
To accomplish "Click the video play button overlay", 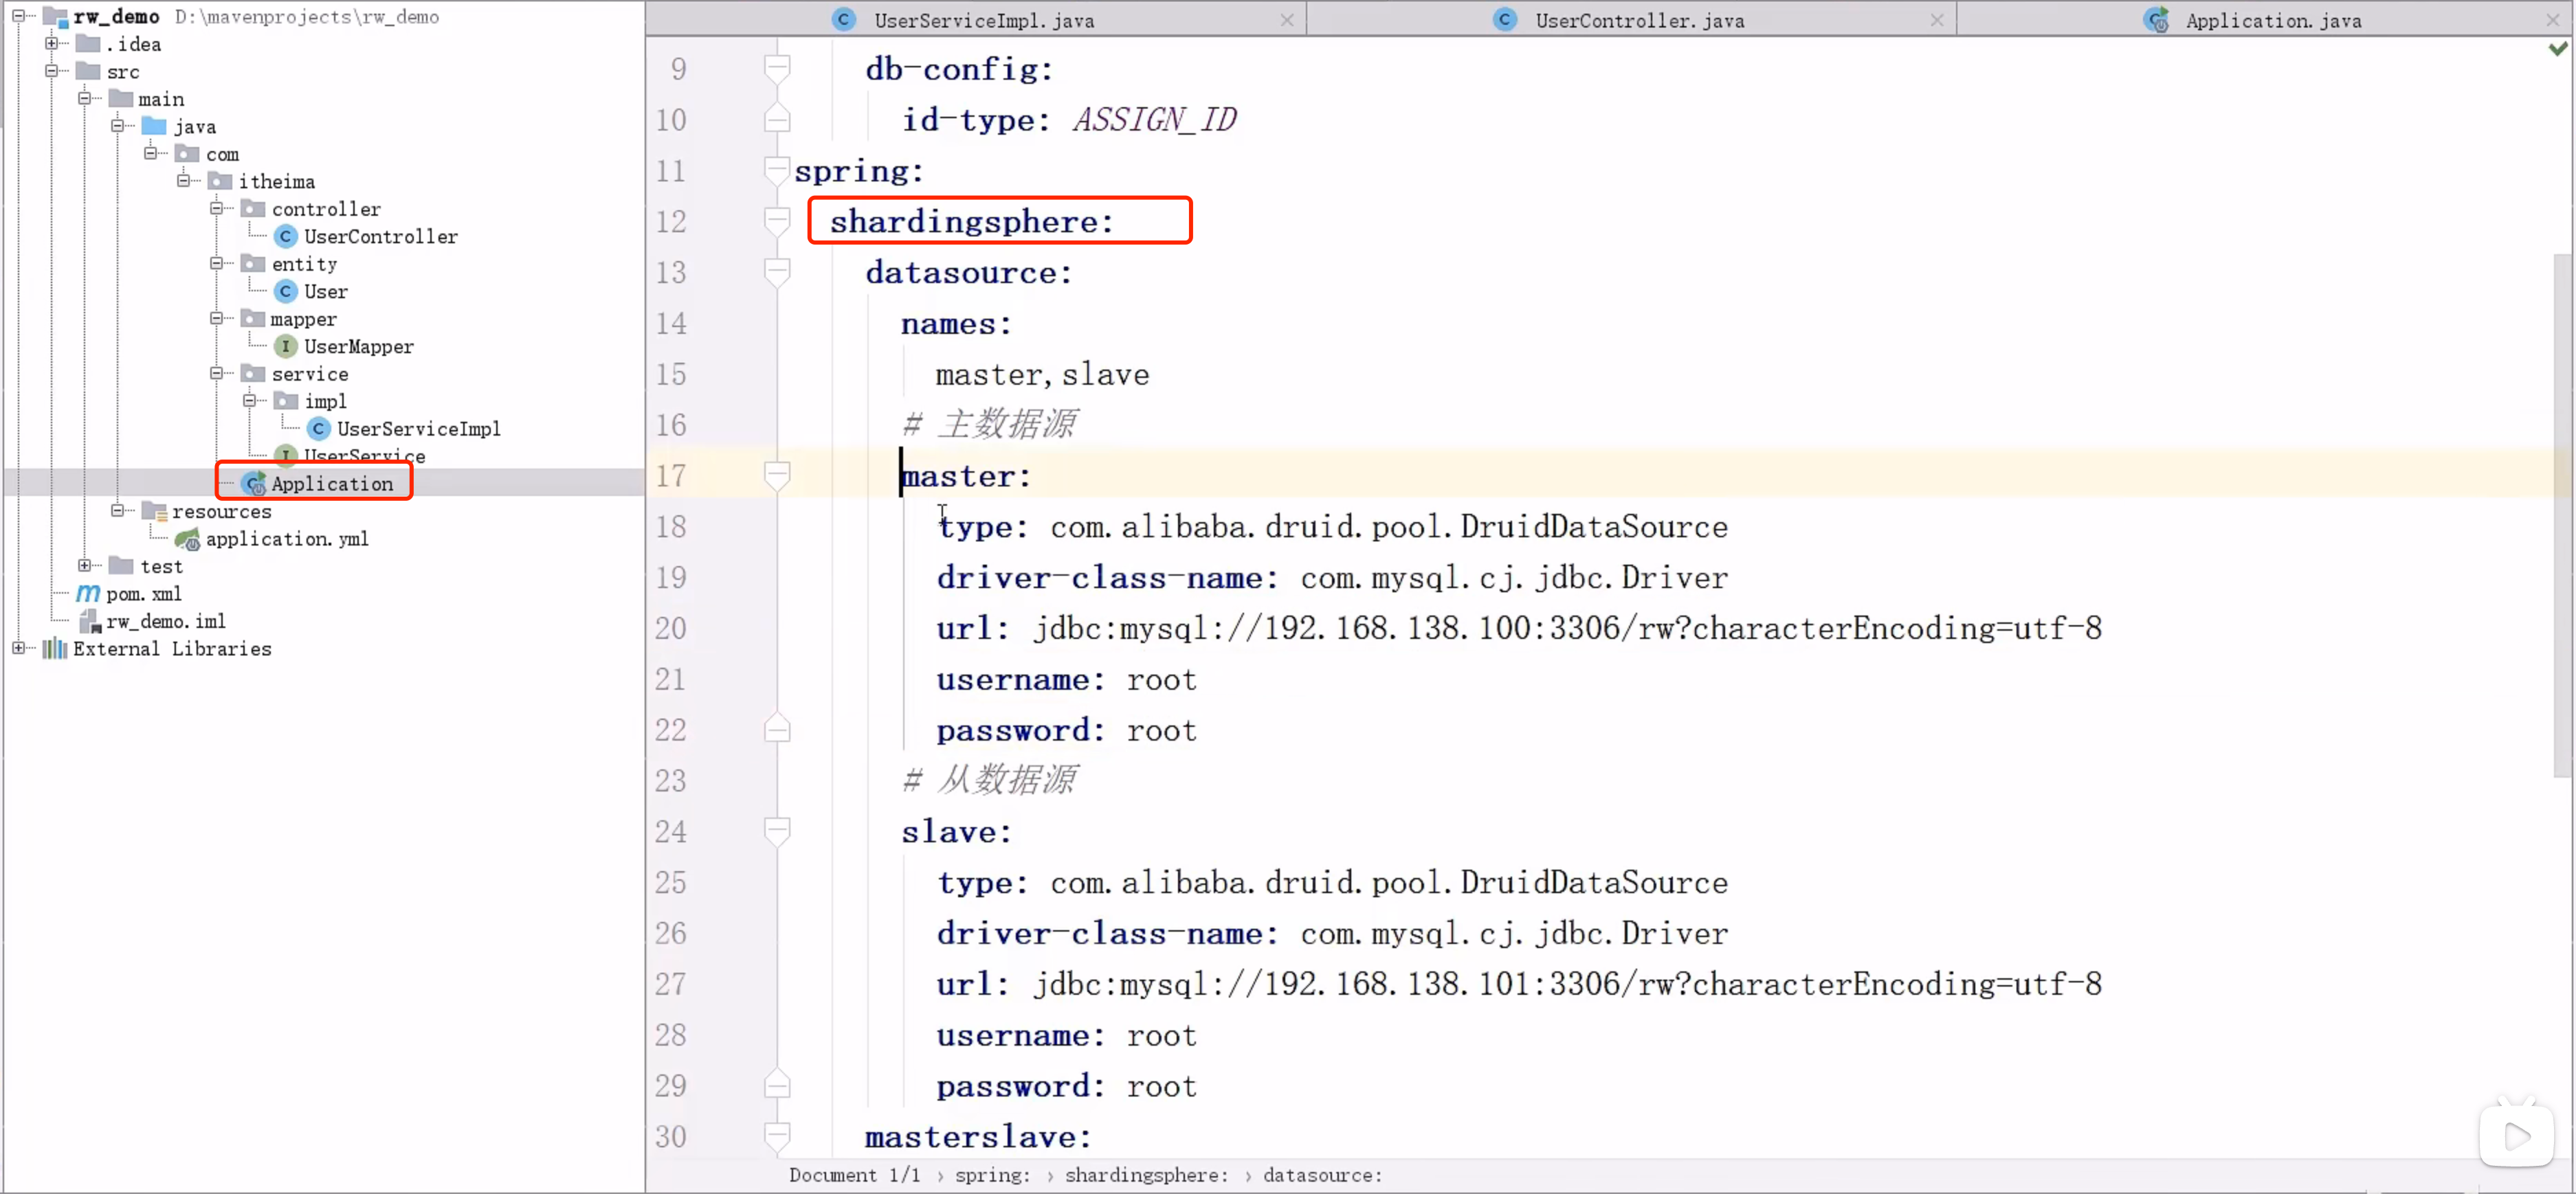I will (2516, 1137).
